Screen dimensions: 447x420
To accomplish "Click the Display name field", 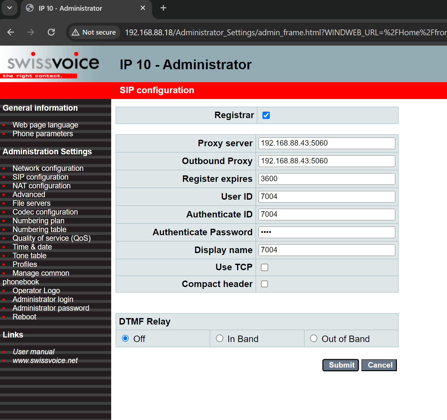I will click(327, 250).
